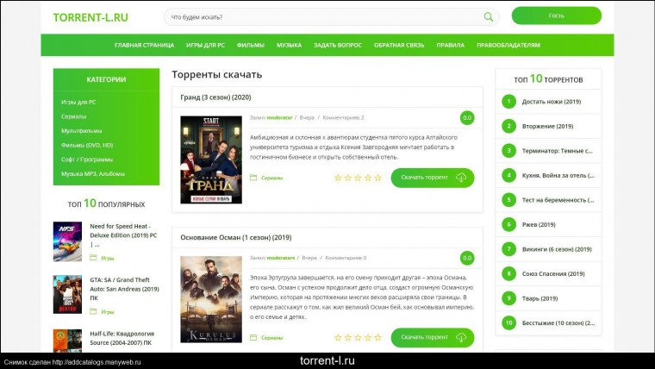Rate Гранд five stars
The height and width of the screenshot is (369, 655).
pyautogui.click(x=378, y=178)
